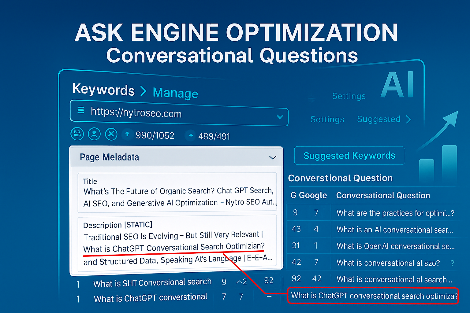Click the G Google column header
This screenshot has height=313, width=470.
[308, 195]
